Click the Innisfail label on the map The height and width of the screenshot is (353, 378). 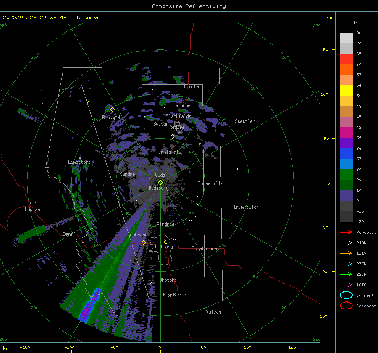170,152
